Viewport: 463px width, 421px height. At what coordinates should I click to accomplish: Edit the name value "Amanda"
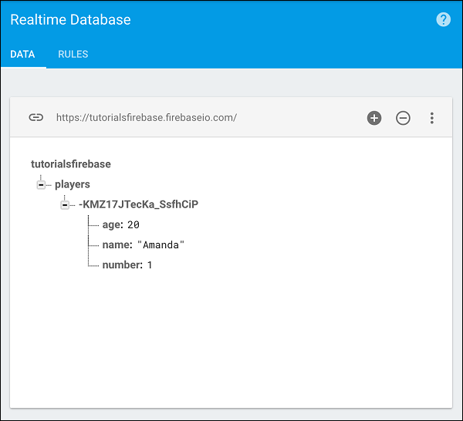coord(161,245)
